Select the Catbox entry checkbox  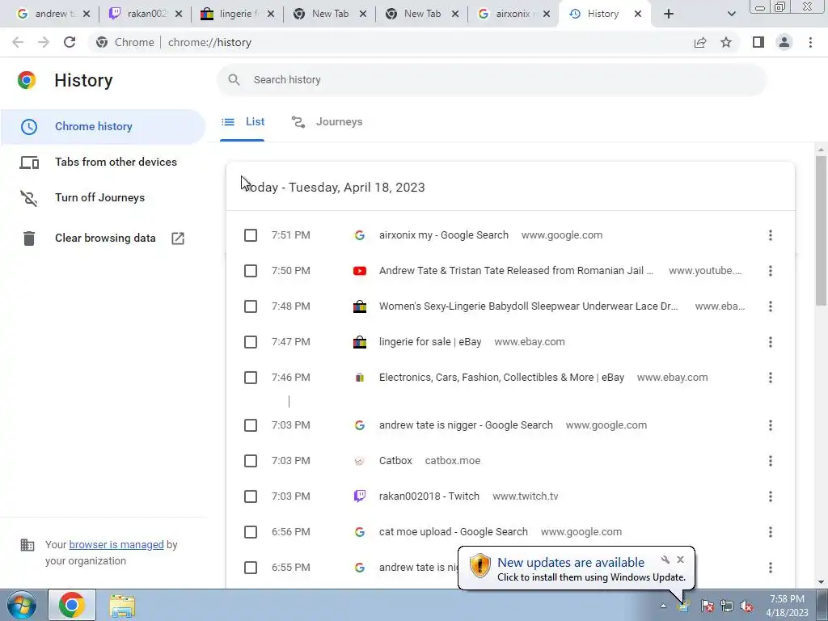[x=251, y=461]
